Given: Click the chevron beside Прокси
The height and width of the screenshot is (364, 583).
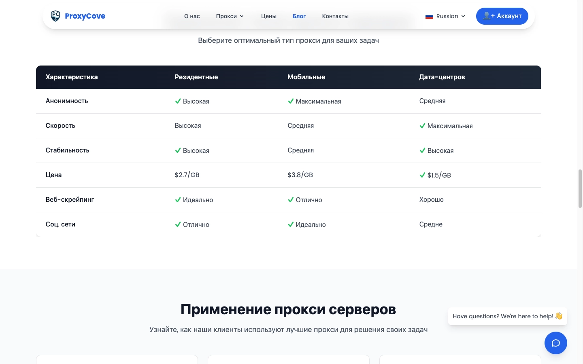Looking at the screenshot, I should tap(242, 17).
